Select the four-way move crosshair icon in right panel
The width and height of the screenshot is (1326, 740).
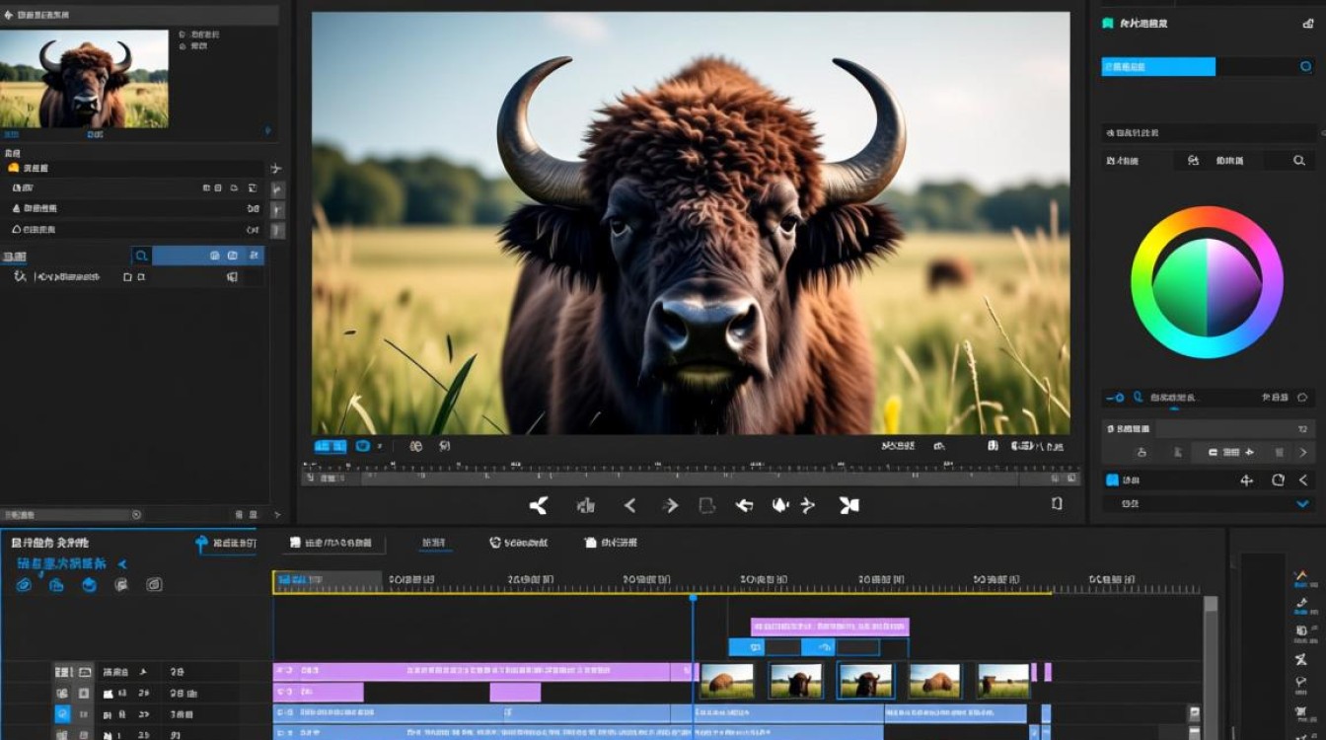click(x=1246, y=480)
